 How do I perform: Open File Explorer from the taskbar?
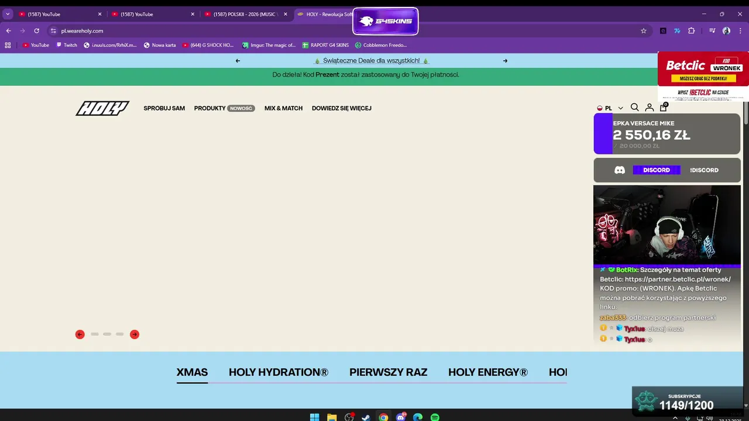(332, 417)
